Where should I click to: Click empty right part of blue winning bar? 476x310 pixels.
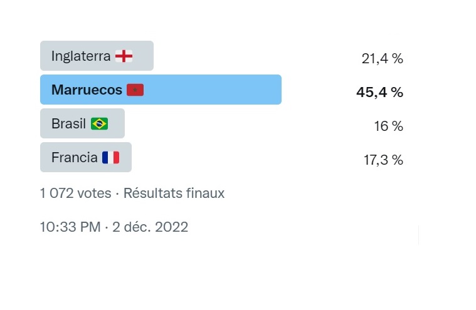click(x=238, y=90)
